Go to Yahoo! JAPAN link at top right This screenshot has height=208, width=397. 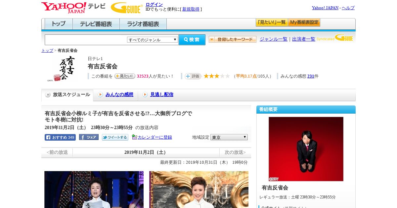point(325,8)
